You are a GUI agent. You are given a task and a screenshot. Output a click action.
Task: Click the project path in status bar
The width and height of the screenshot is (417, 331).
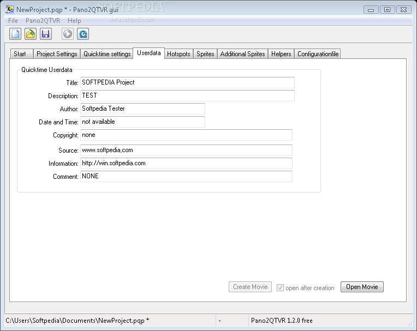pos(78,321)
